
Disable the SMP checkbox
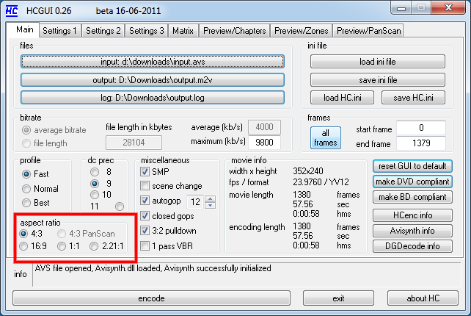(x=145, y=172)
